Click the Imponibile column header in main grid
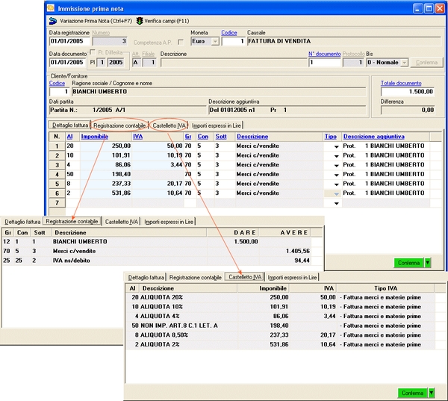 coord(95,137)
